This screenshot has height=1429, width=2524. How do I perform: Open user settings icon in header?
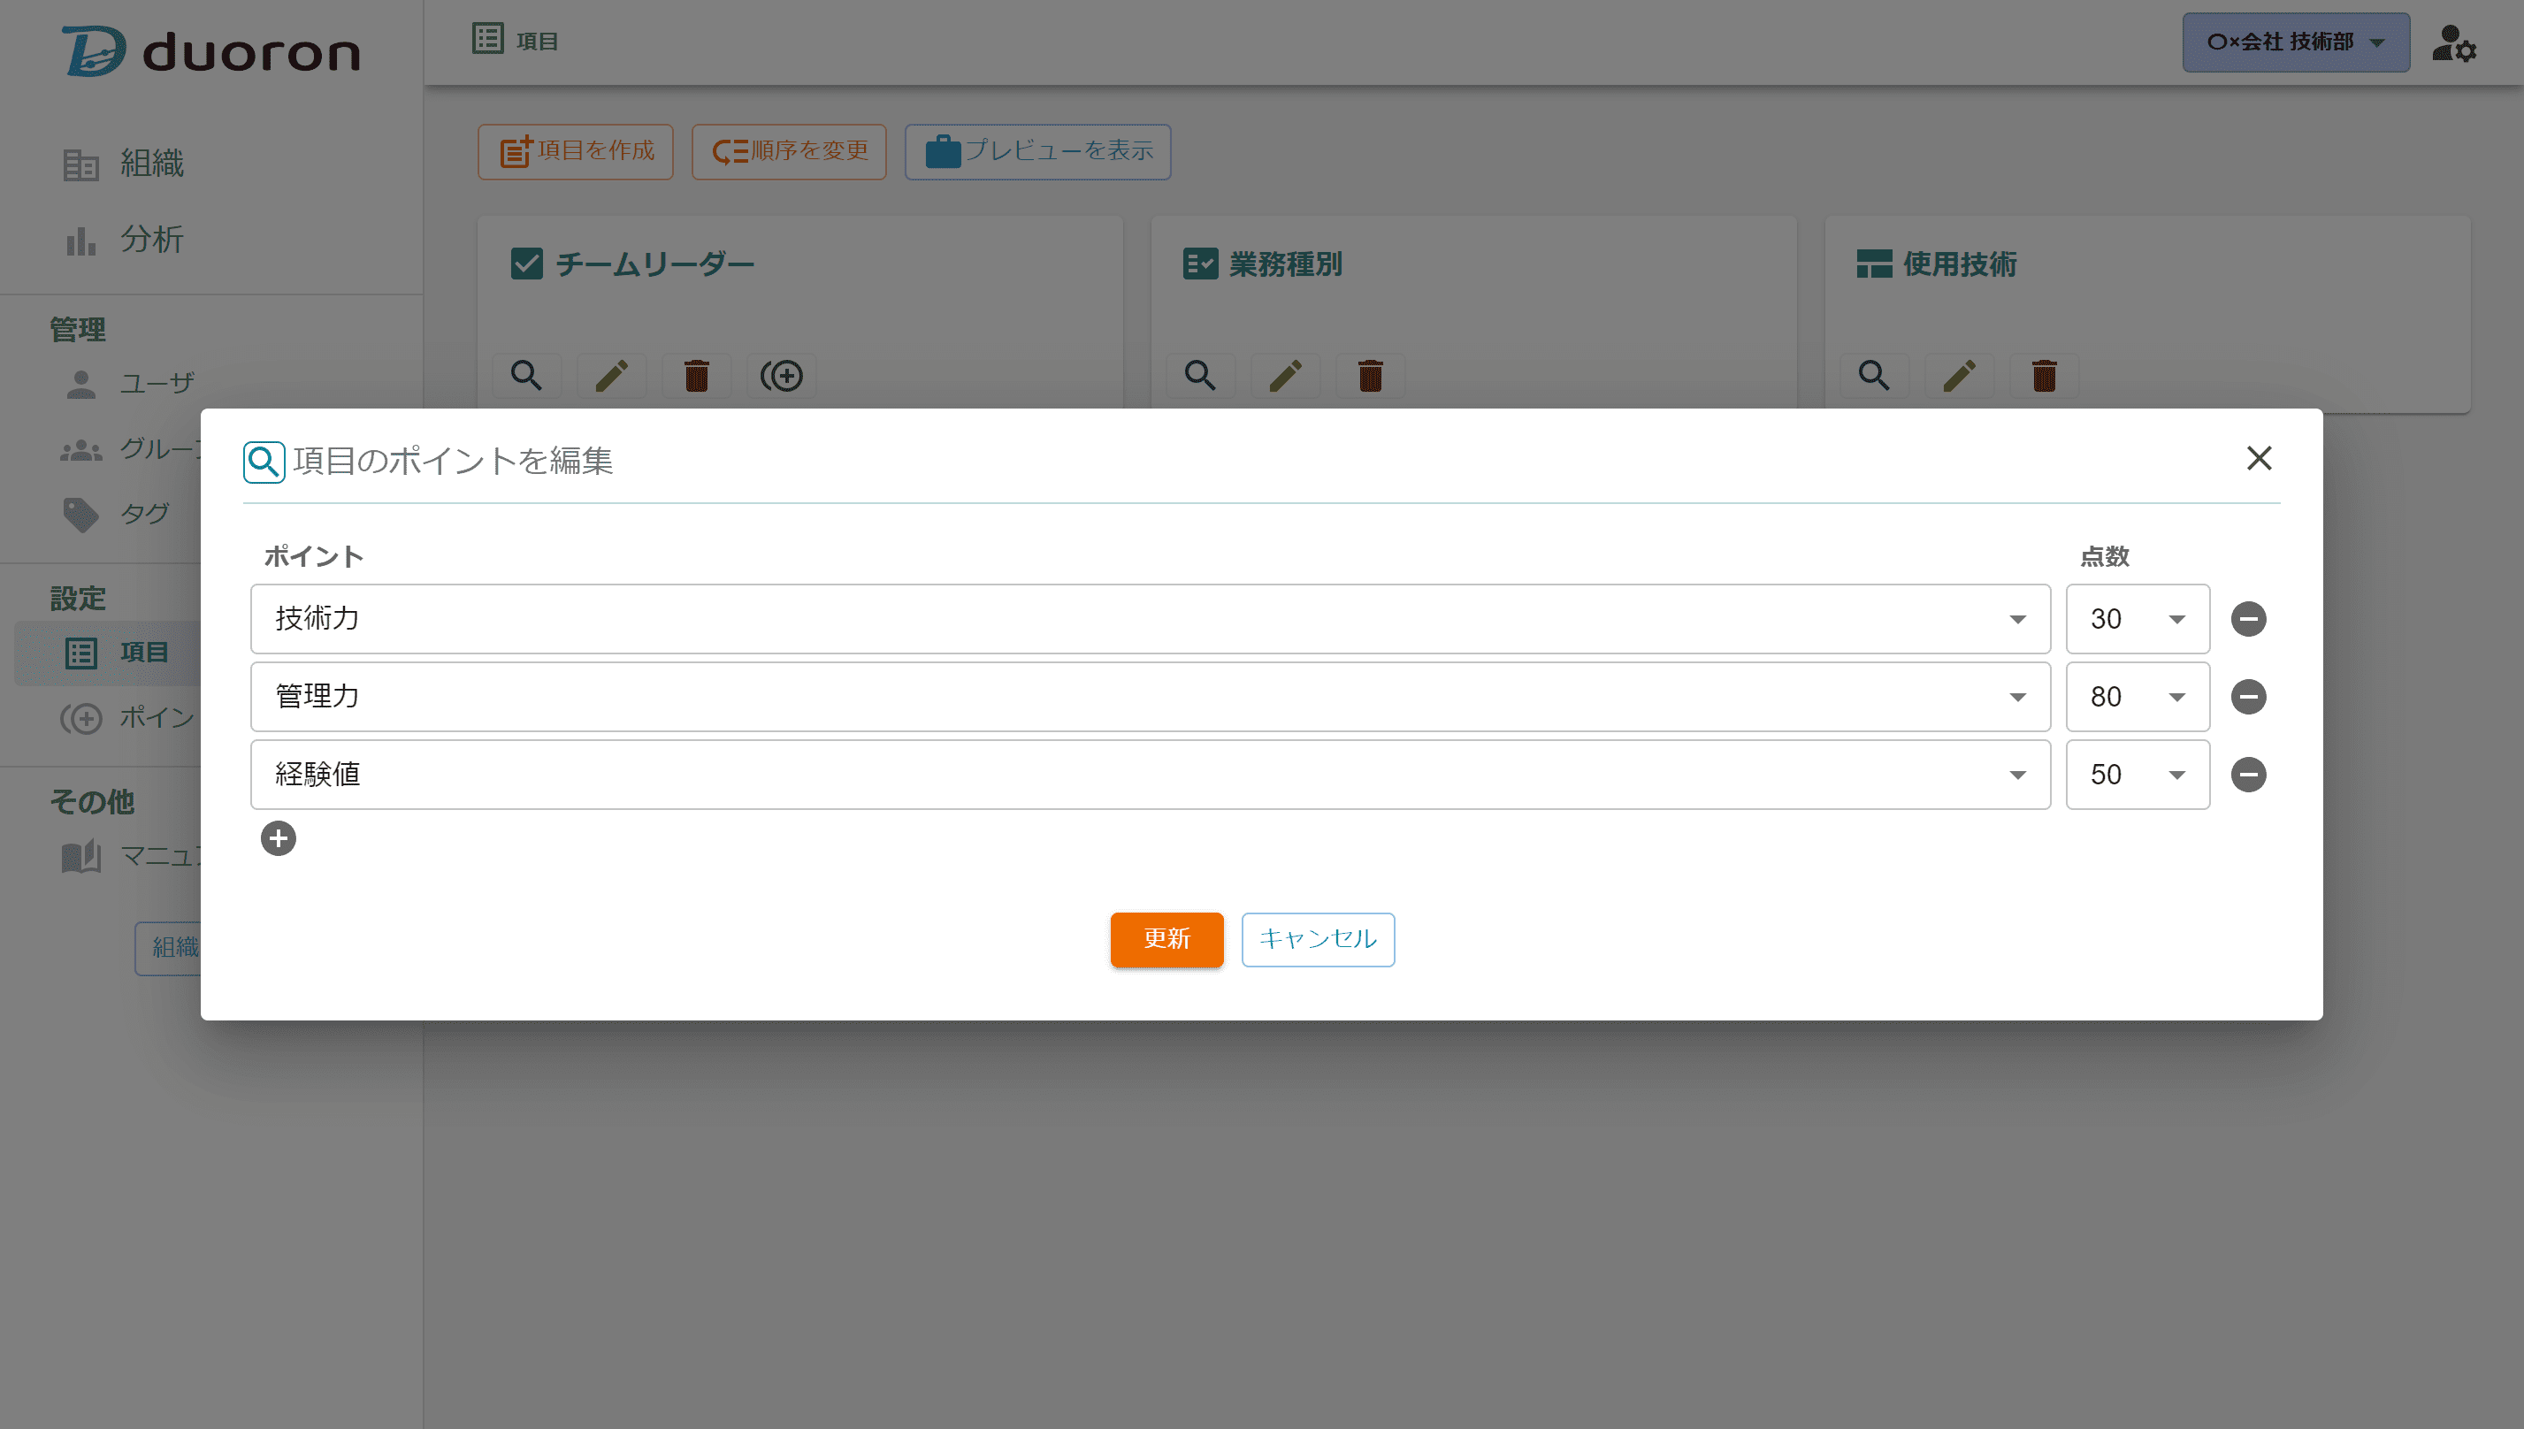tap(2454, 43)
